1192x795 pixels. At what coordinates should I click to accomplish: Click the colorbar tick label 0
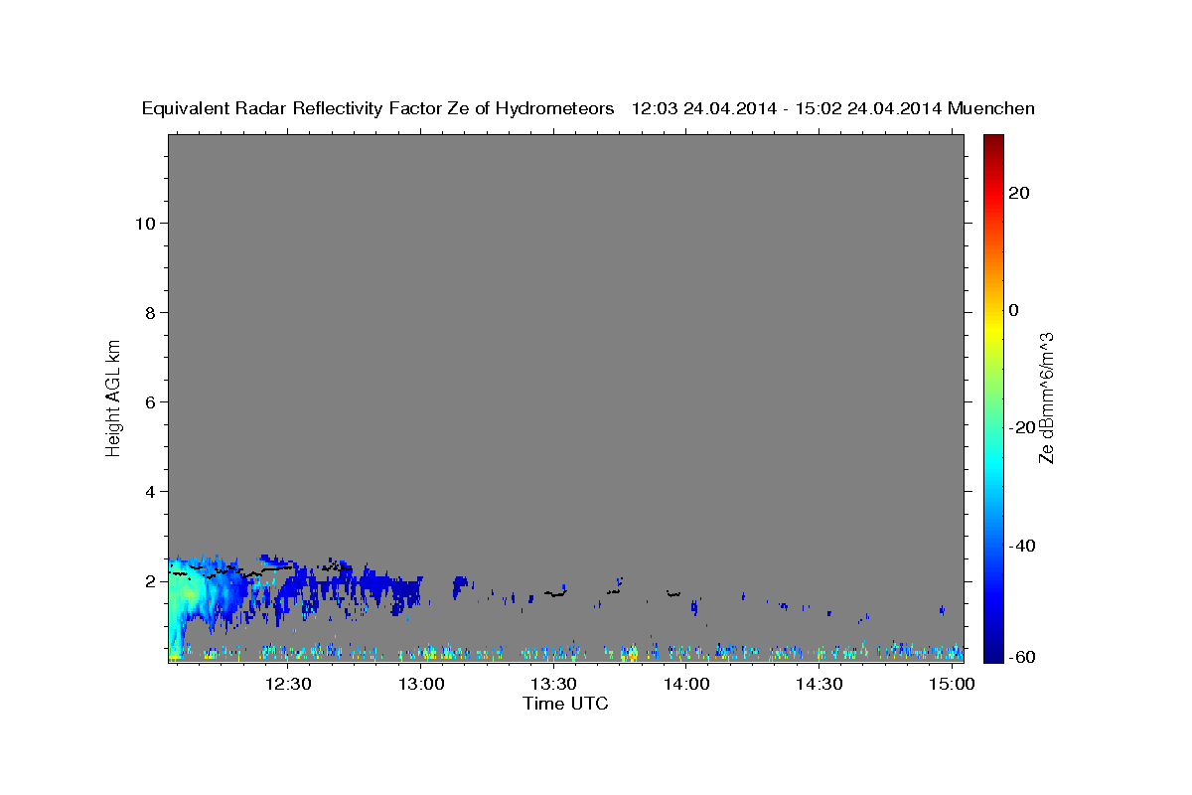pyautogui.click(x=1014, y=310)
